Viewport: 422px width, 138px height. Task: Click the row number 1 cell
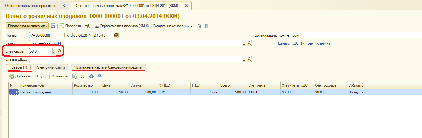[x=13, y=92]
